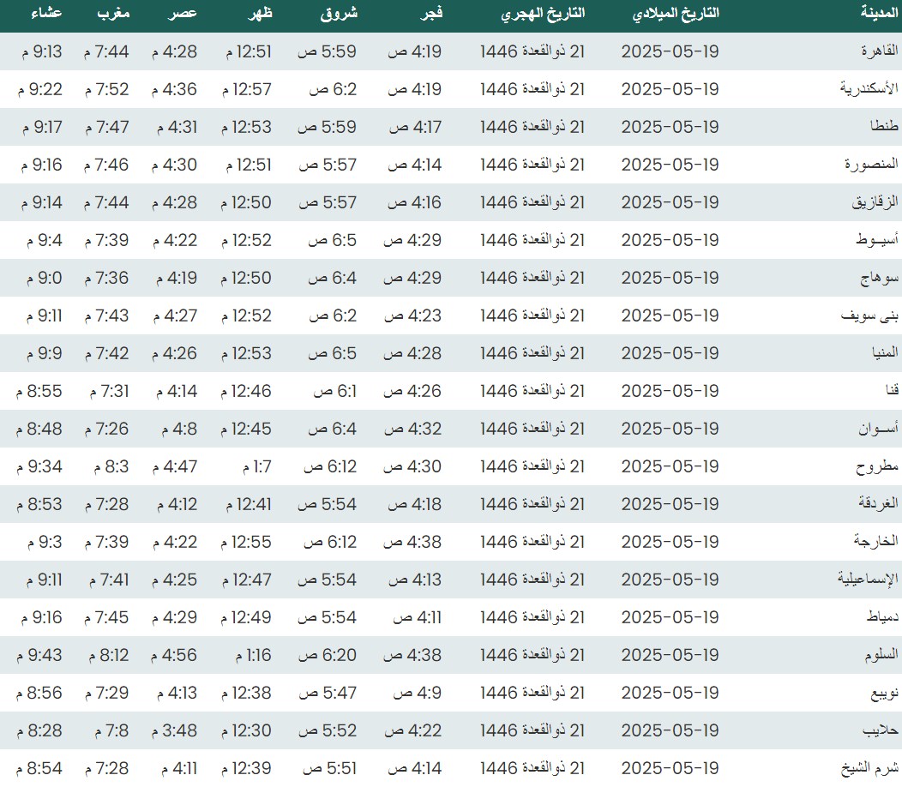Click the ظهر column header
This screenshot has height=787, width=902.
(x=259, y=14)
